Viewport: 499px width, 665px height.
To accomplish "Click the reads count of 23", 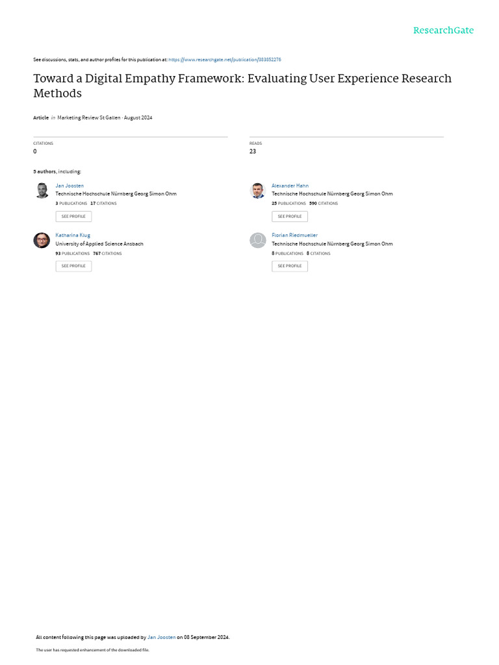I will coord(253,151).
